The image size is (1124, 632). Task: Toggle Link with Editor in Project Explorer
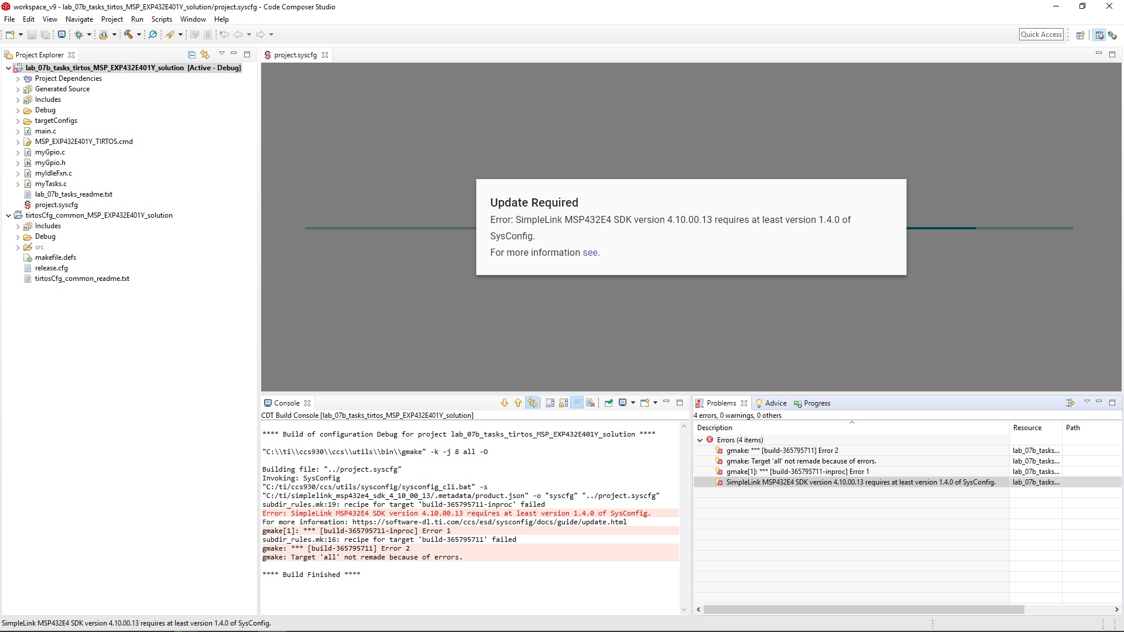click(x=205, y=54)
